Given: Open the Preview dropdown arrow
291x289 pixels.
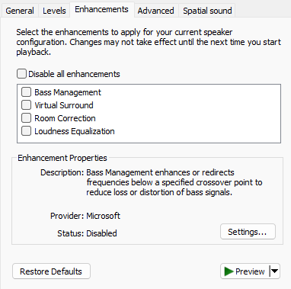Looking at the screenshot, I should pos(274,271).
